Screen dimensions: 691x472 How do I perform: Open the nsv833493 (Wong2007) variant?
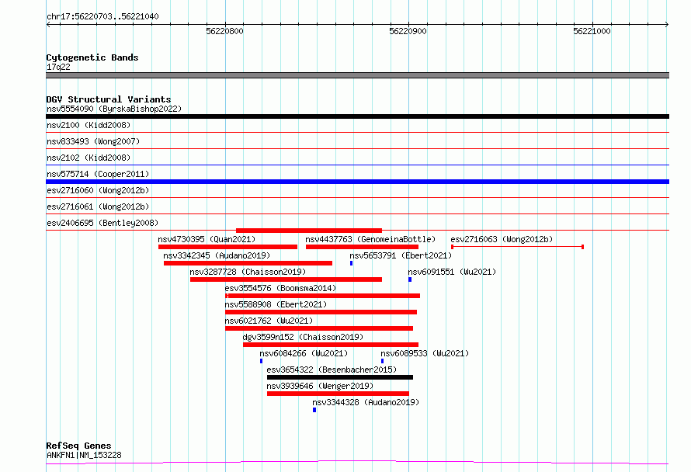[x=93, y=141]
